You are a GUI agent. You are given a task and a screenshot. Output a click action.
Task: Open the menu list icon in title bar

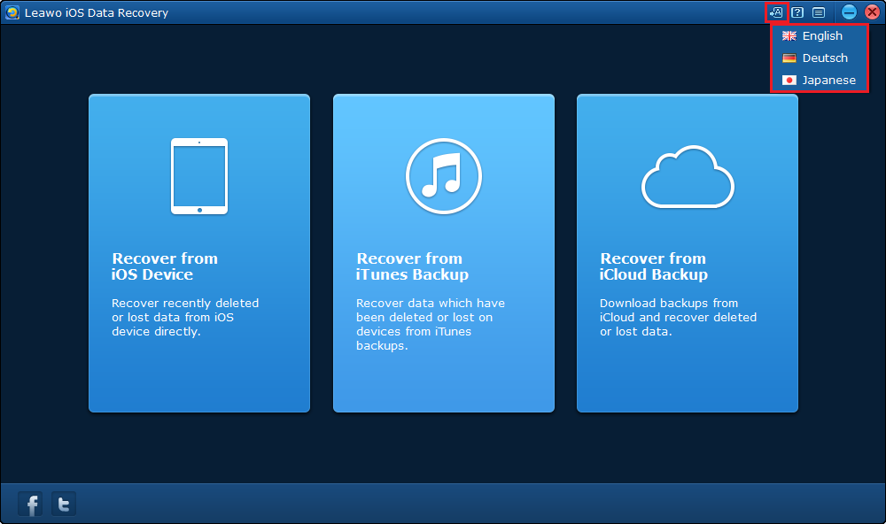(819, 12)
